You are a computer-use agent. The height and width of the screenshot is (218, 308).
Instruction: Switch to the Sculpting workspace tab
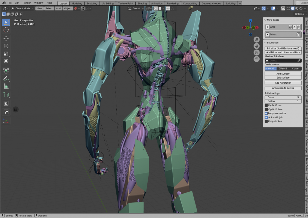[92, 3]
